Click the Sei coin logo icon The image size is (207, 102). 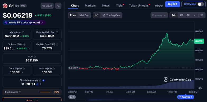(5, 6)
